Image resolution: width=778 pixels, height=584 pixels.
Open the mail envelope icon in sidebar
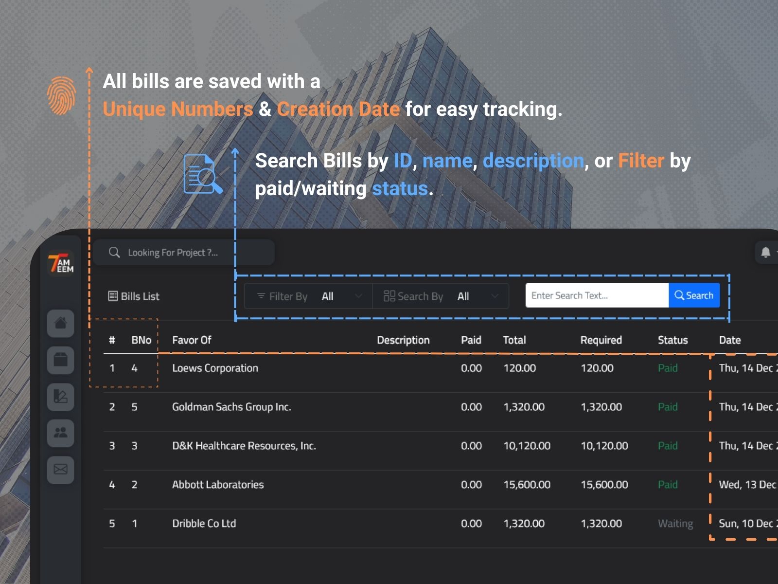pyautogui.click(x=60, y=470)
